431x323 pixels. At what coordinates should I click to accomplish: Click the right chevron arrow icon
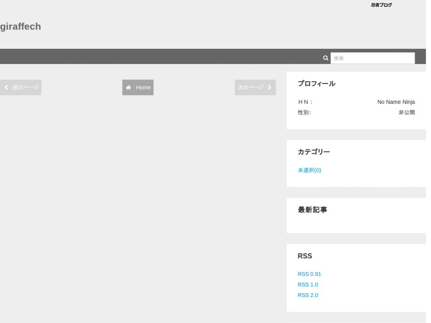pos(269,87)
